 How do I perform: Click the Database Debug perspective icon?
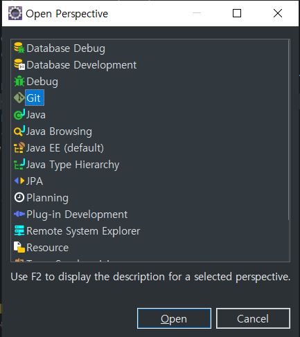click(x=19, y=48)
